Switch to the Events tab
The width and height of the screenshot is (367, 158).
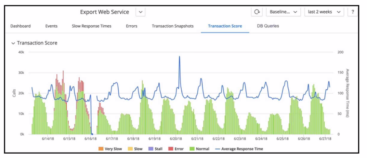[x=52, y=26]
